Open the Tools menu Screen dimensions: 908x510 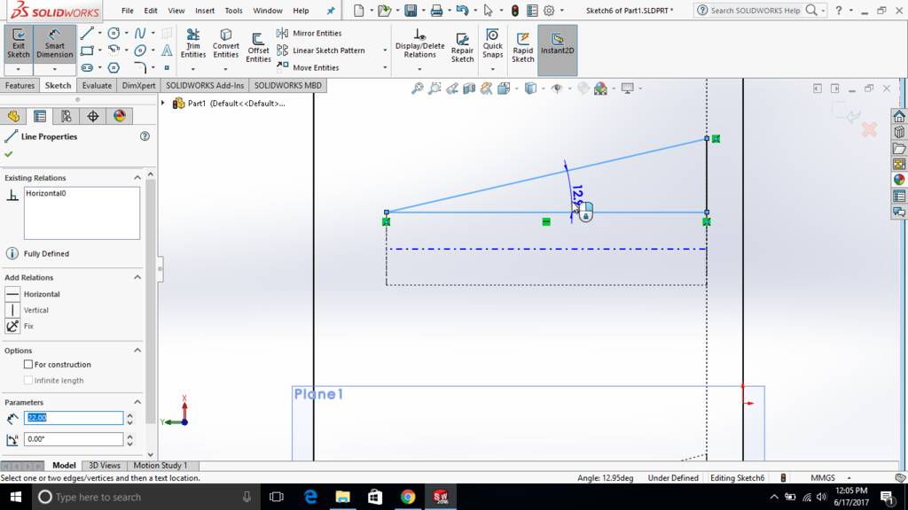tap(233, 11)
